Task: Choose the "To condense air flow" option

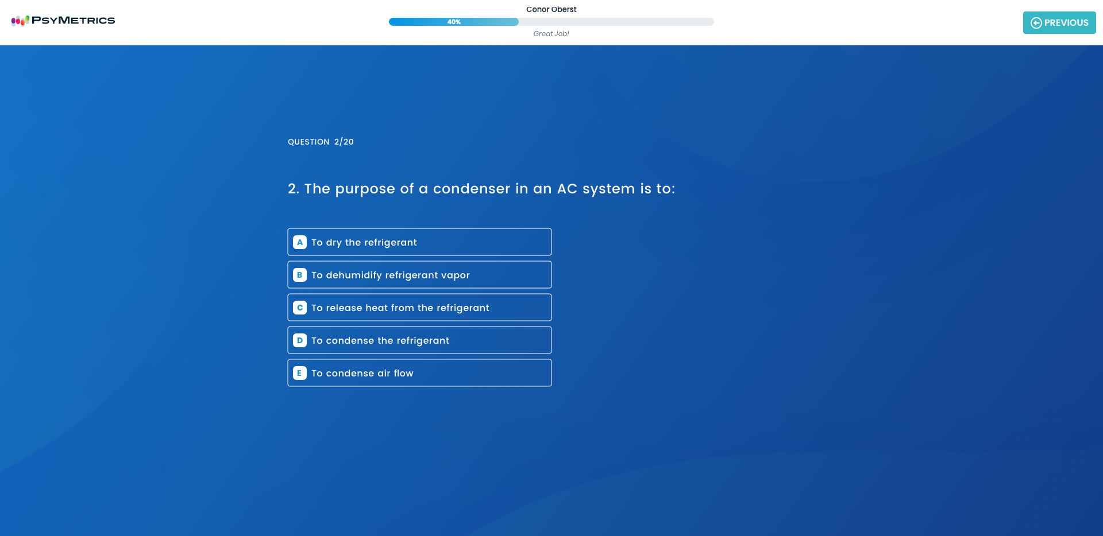Action: pos(362,373)
